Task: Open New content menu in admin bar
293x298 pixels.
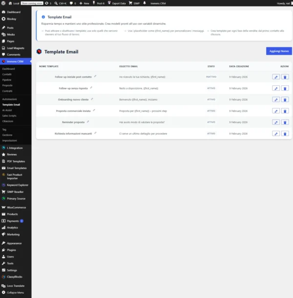Action: click(84, 3)
